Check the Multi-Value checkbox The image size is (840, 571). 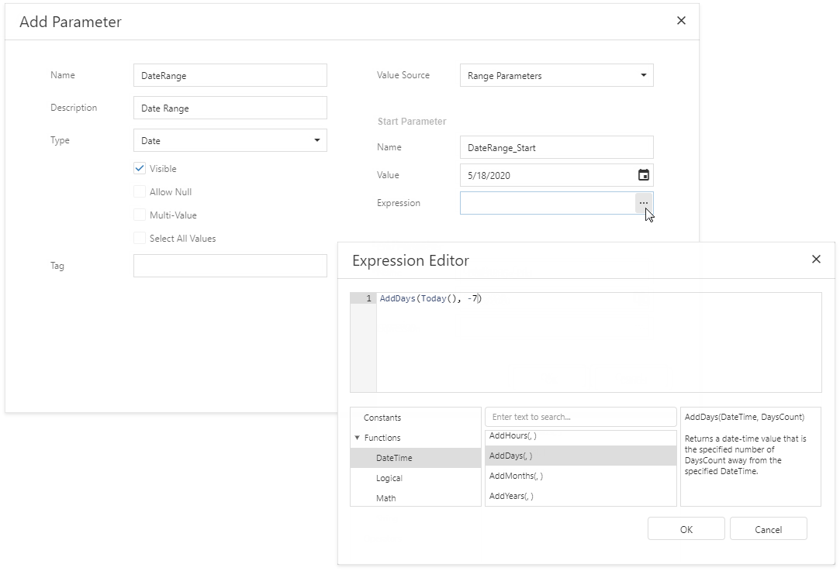(x=140, y=215)
